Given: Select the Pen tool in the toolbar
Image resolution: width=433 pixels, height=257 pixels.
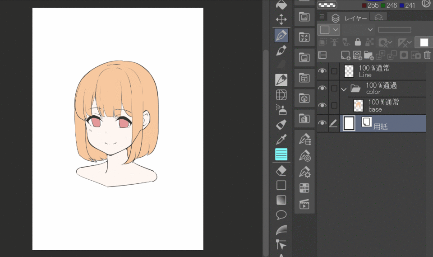Looking at the screenshot, I should click(281, 35).
